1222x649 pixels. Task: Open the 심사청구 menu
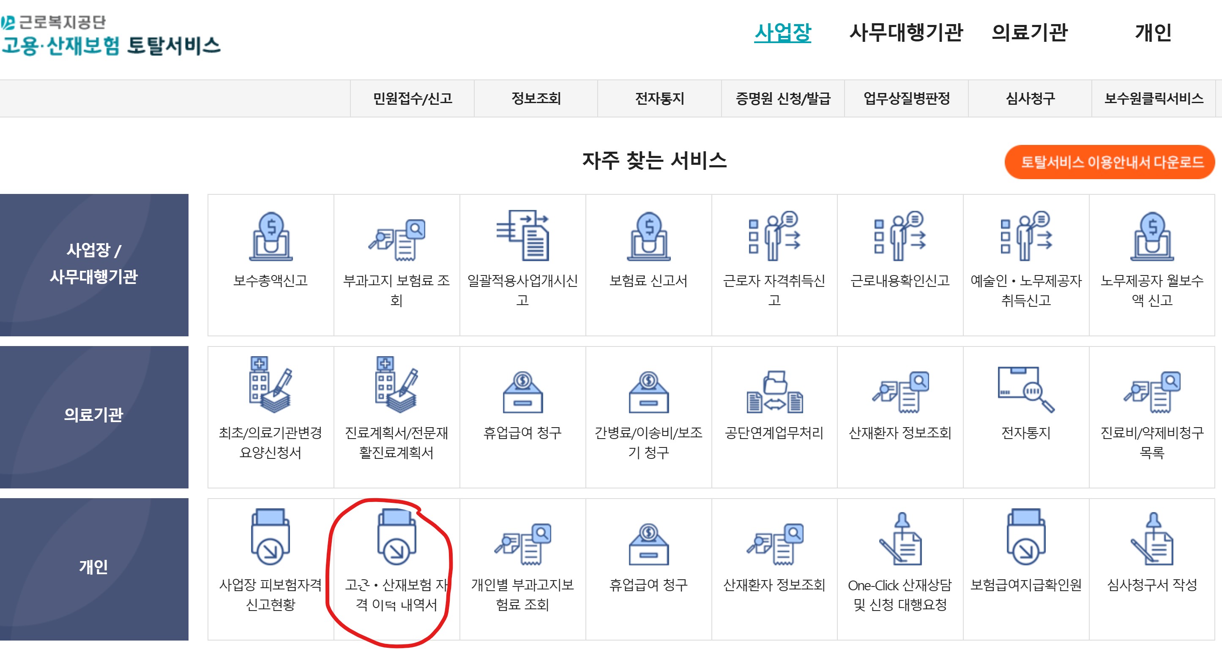[1031, 98]
